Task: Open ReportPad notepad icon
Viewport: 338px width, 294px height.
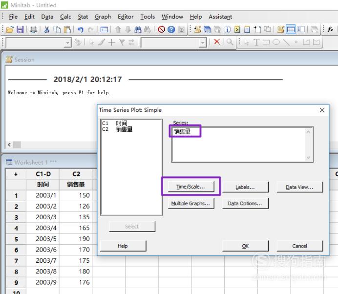Action: click(247, 29)
